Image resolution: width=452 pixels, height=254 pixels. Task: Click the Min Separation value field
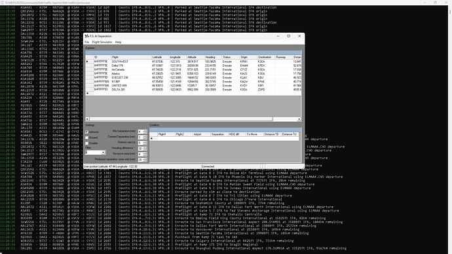tap(140, 132)
